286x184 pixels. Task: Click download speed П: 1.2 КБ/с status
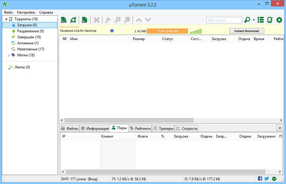[129, 179]
